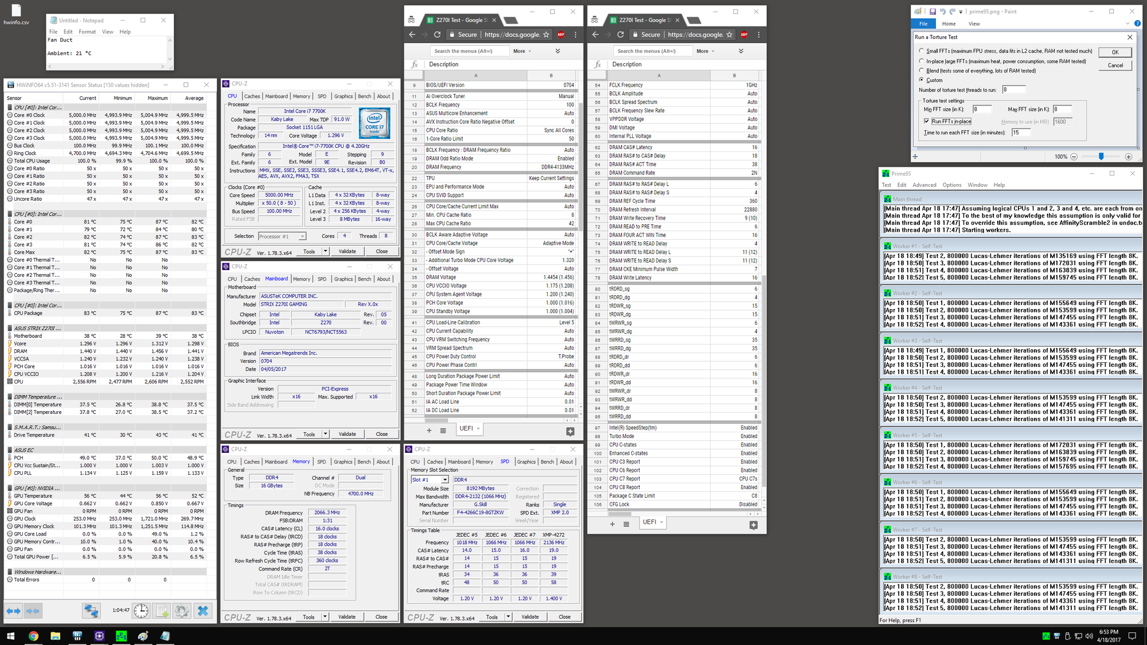Screen dimensions: 1147x645
Task: Click the AdBlock Plus icon in left Chrome window
Action: pos(561,34)
